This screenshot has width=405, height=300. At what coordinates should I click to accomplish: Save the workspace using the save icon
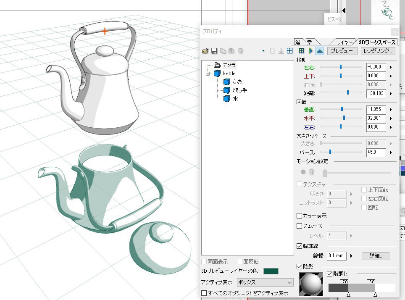click(x=215, y=51)
